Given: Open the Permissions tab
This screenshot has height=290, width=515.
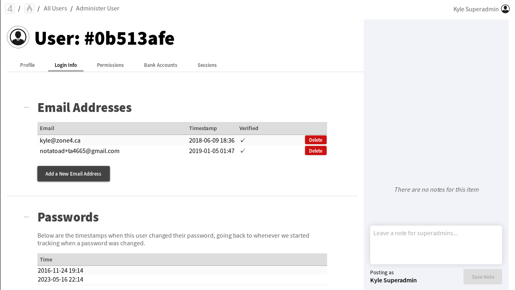Looking at the screenshot, I should (110, 65).
